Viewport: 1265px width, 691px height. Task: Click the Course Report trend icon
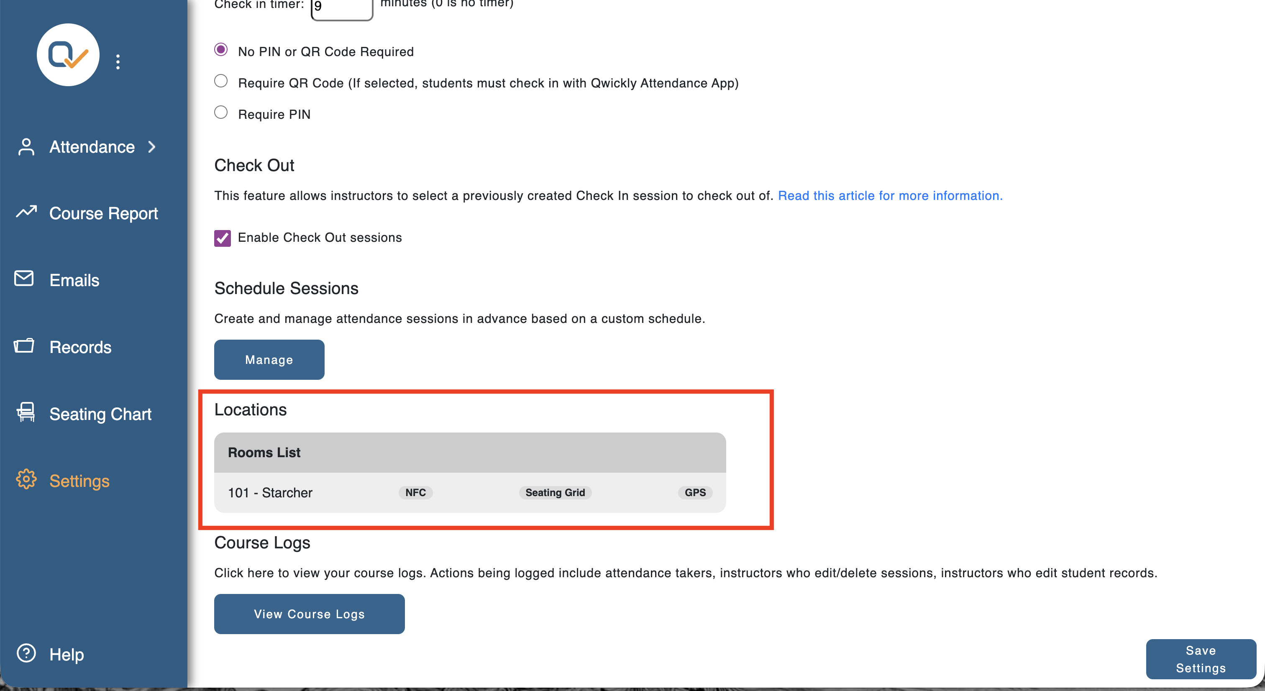pos(26,212)
